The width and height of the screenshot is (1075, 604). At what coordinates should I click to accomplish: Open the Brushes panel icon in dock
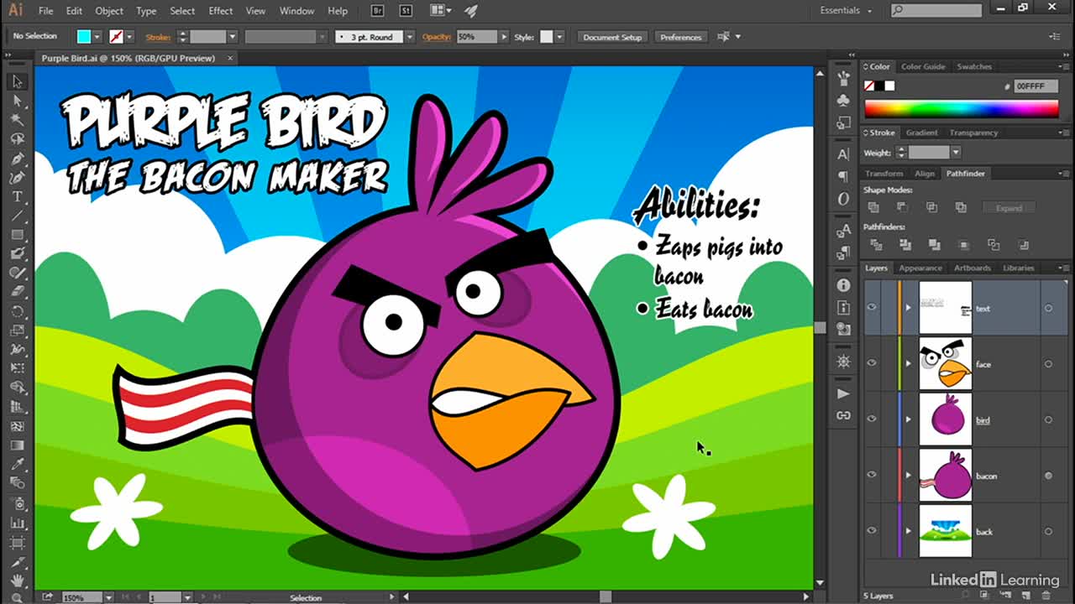click(x=843, y=78)
